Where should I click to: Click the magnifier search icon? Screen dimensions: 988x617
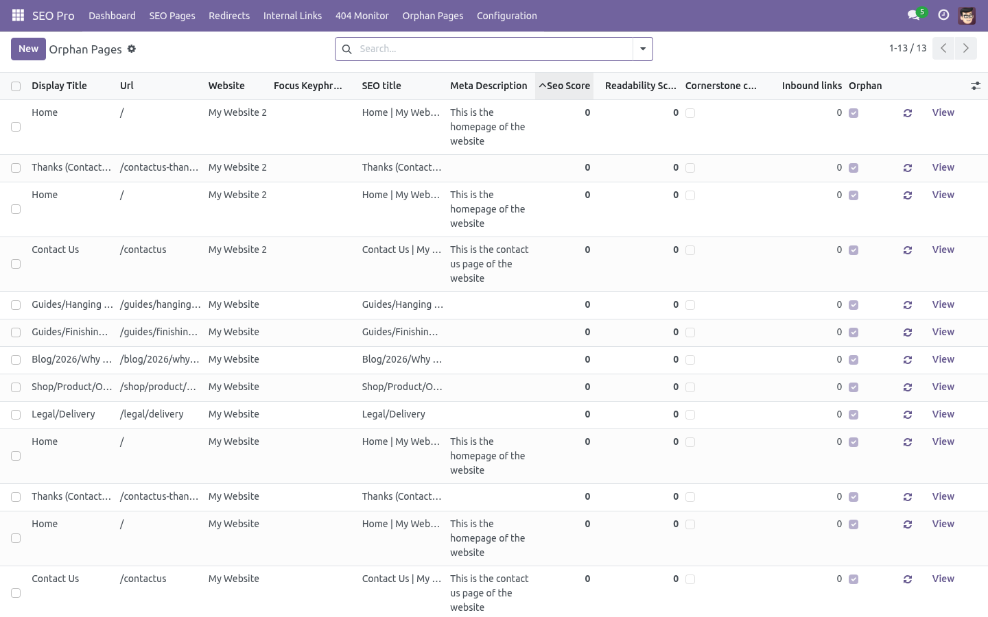coord(346,49)
